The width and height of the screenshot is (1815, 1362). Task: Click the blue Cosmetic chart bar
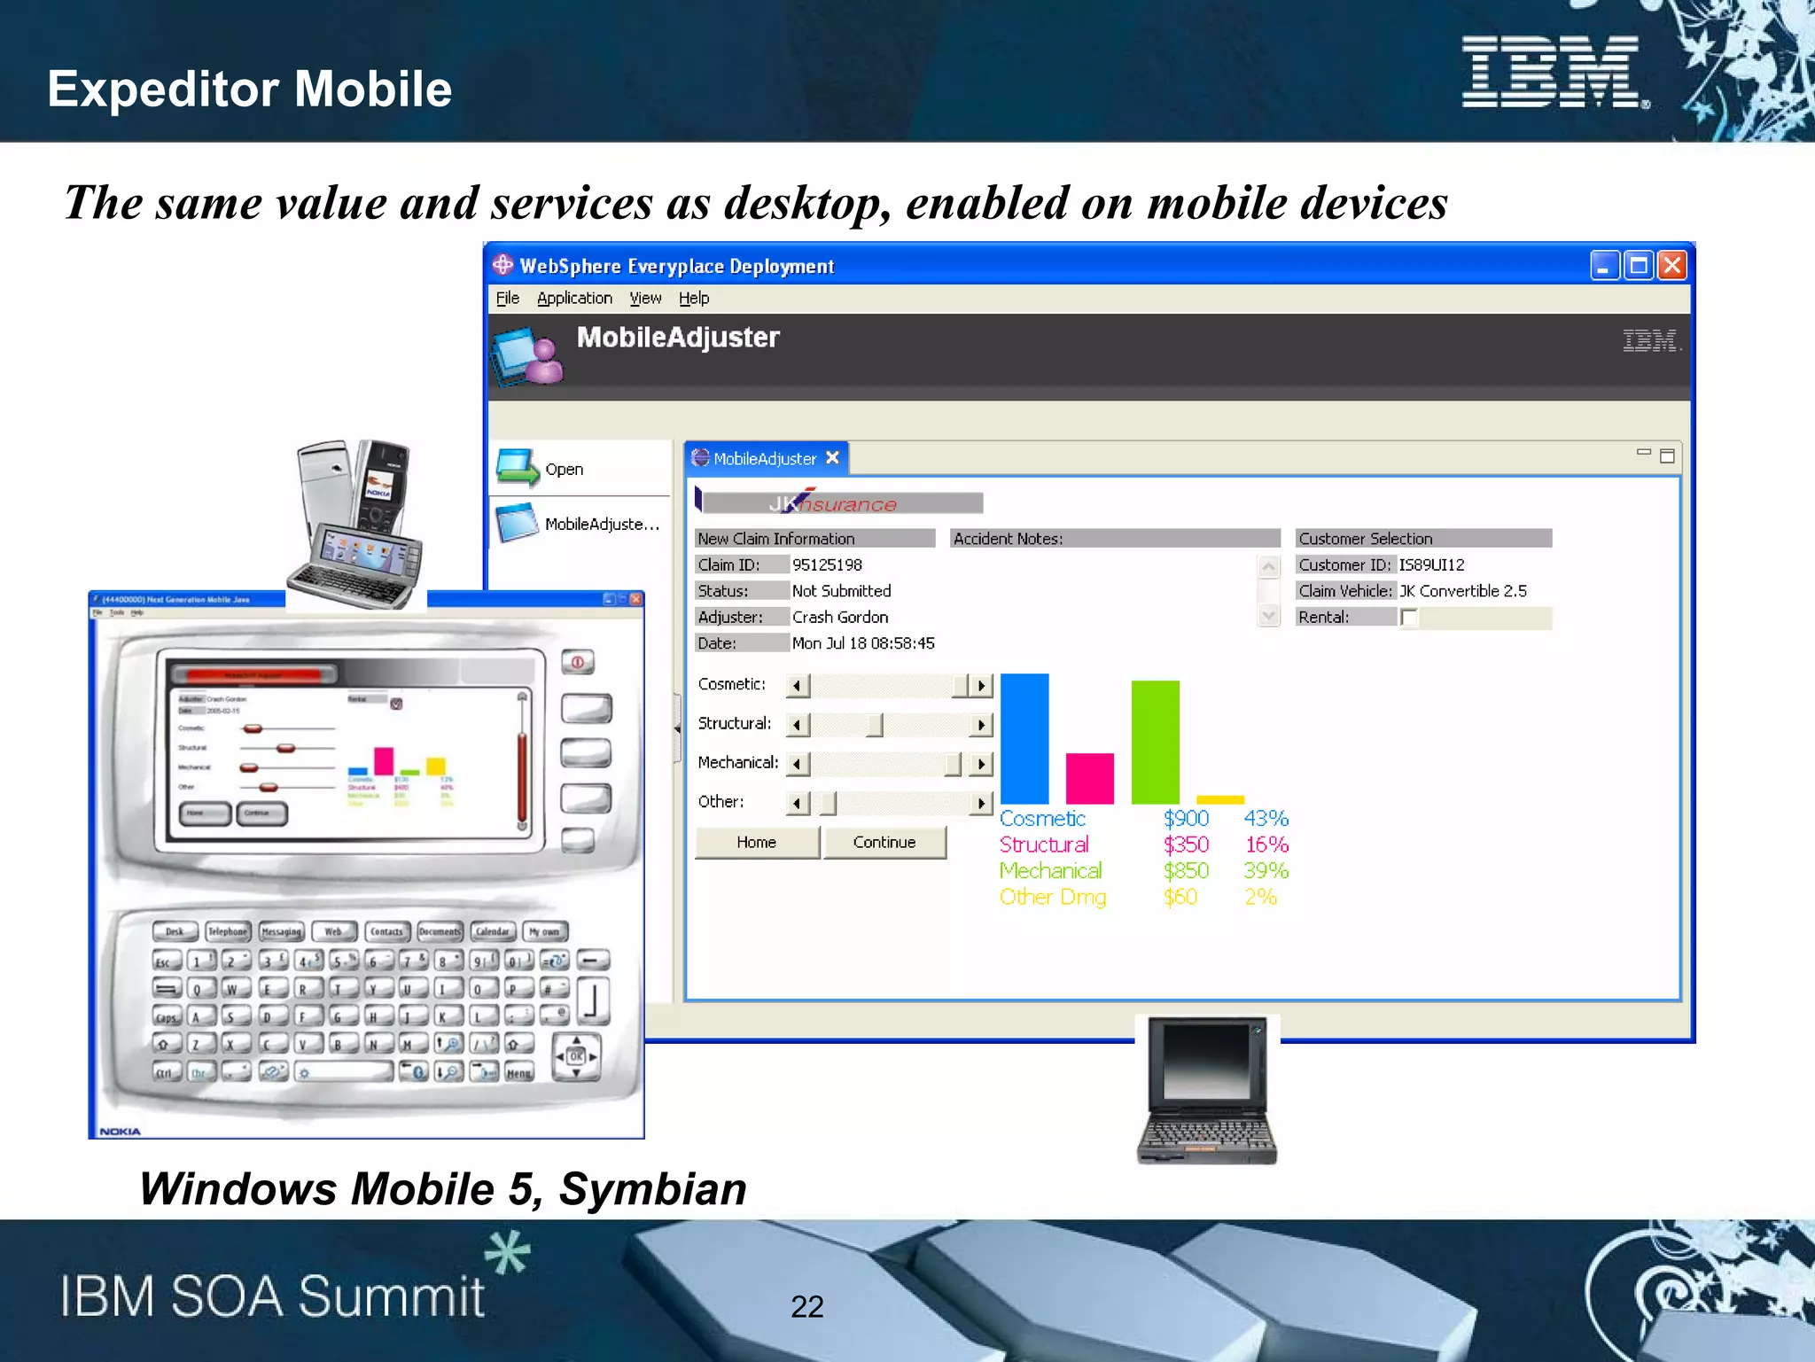tap(1024, 739)
